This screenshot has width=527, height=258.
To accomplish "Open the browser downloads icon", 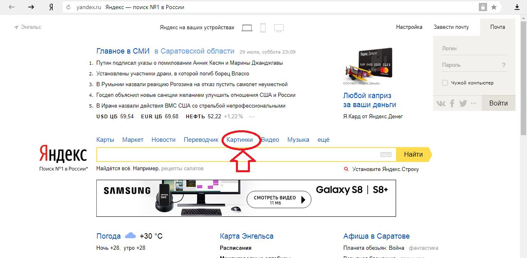I will (517, 7).
